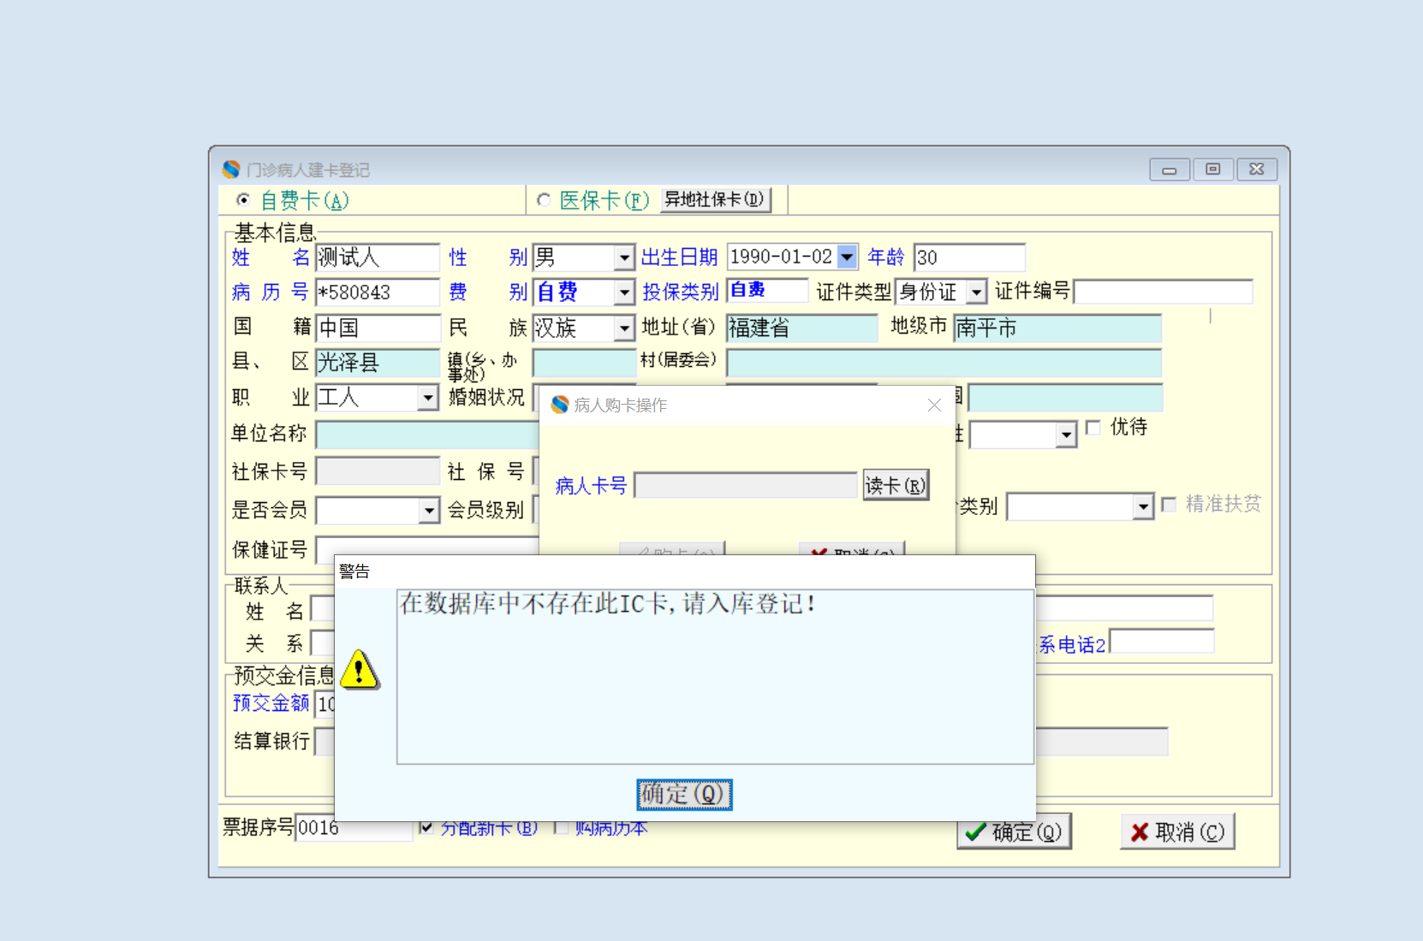
Task: Click the 预交金额 label
Action: point(271,703)
